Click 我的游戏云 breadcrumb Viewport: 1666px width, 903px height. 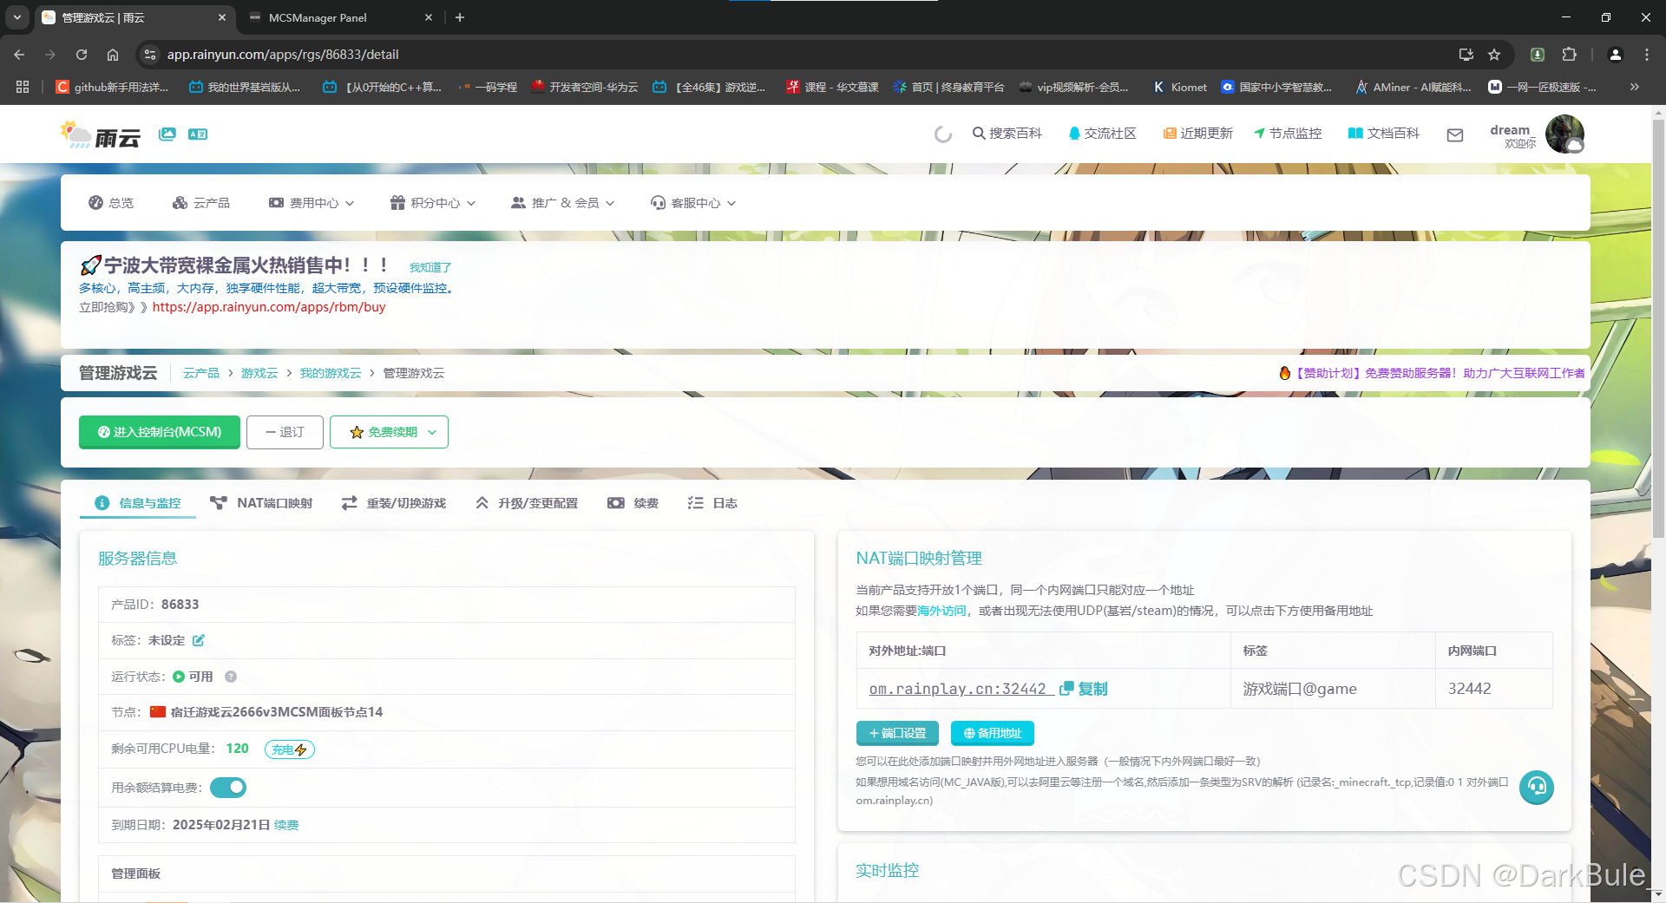click(331, 373)
